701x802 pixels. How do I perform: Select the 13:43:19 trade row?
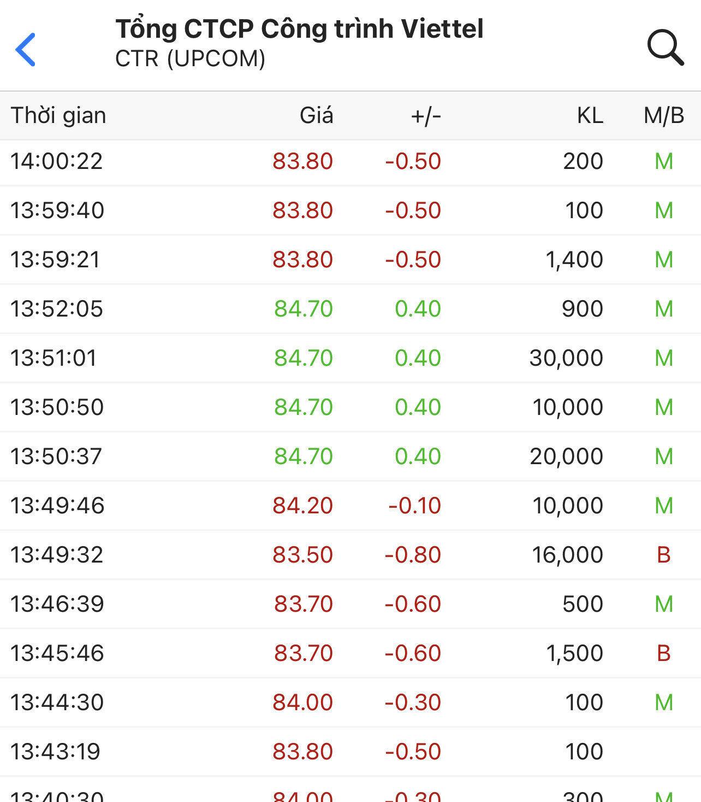point(349,752)
